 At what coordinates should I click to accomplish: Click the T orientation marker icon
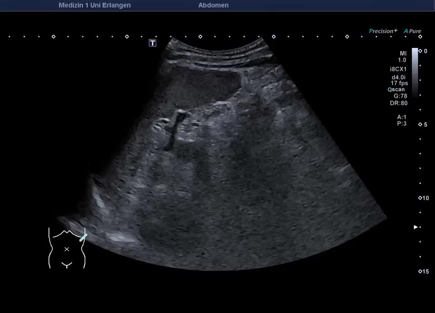point(153,43)
